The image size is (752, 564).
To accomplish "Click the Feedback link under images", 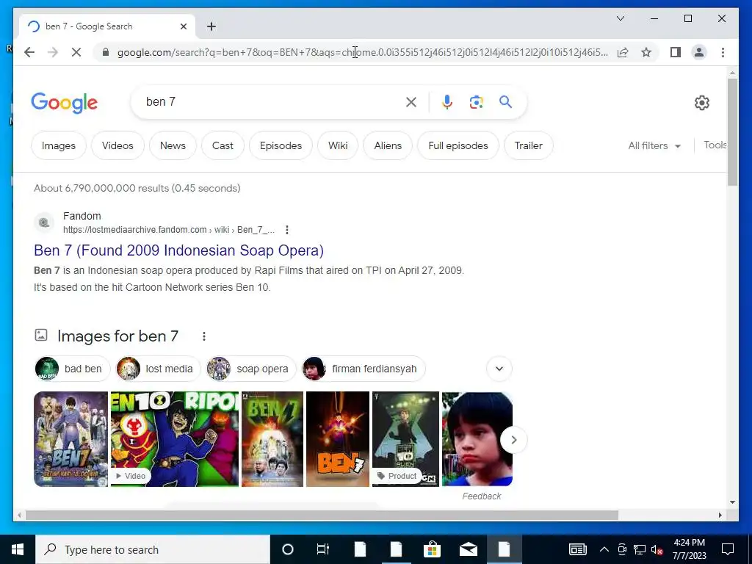I will point(482,496).
